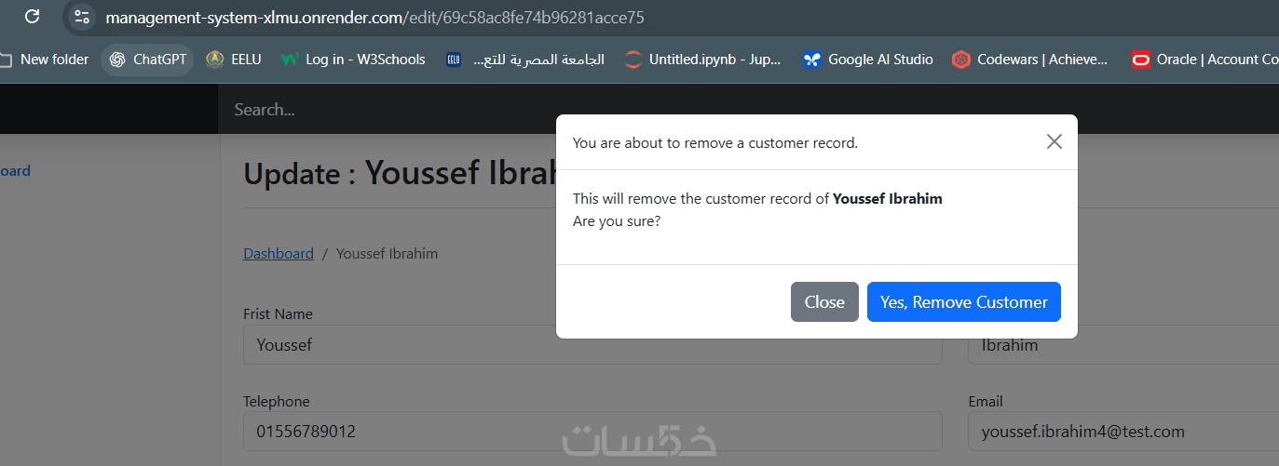Focus the First Name field containing Youssef
Image resolution: width=1279 pixels, height=466 pixels.
(592, 345)
